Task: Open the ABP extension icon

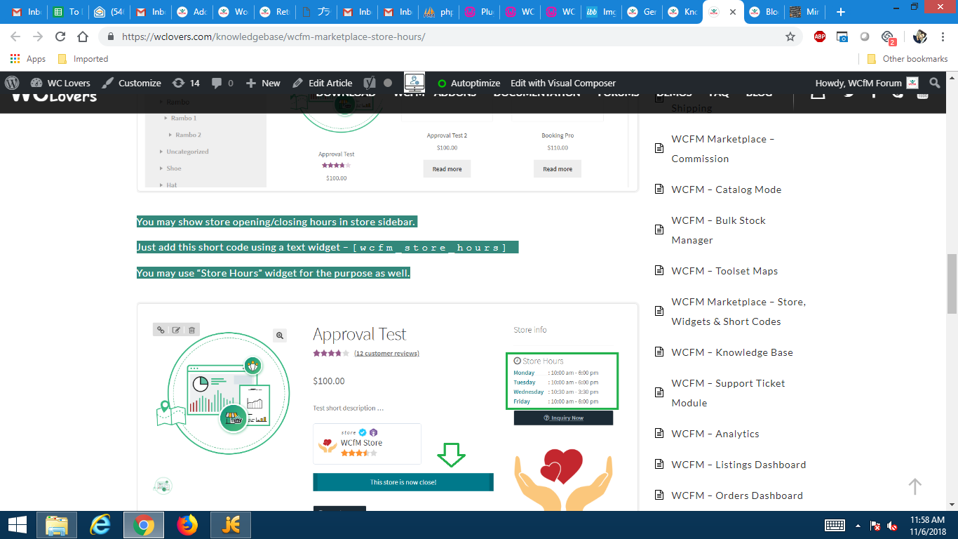Action: (820, 36)
